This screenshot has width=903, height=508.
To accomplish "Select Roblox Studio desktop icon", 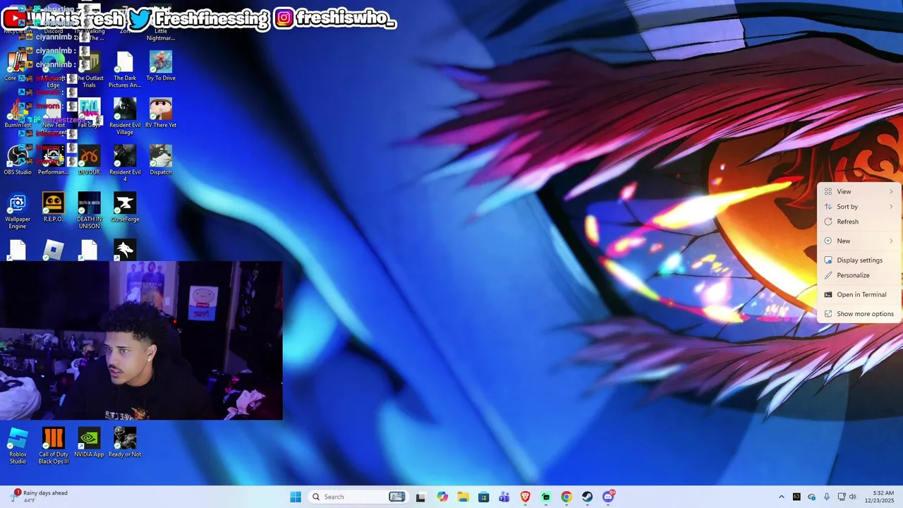I will click(x=18, y=446).
